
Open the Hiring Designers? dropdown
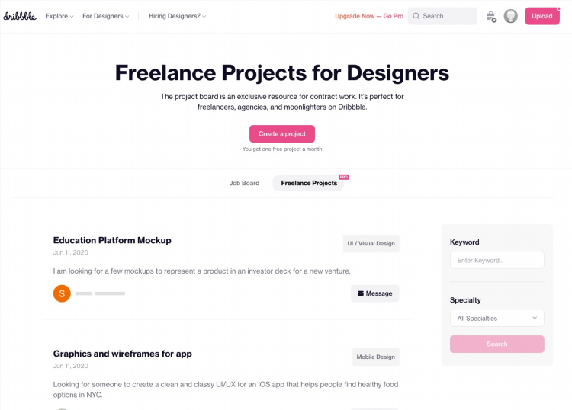177,16
